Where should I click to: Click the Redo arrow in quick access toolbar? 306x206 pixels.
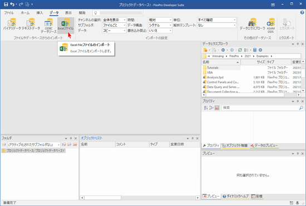click(x=21, y=4)
